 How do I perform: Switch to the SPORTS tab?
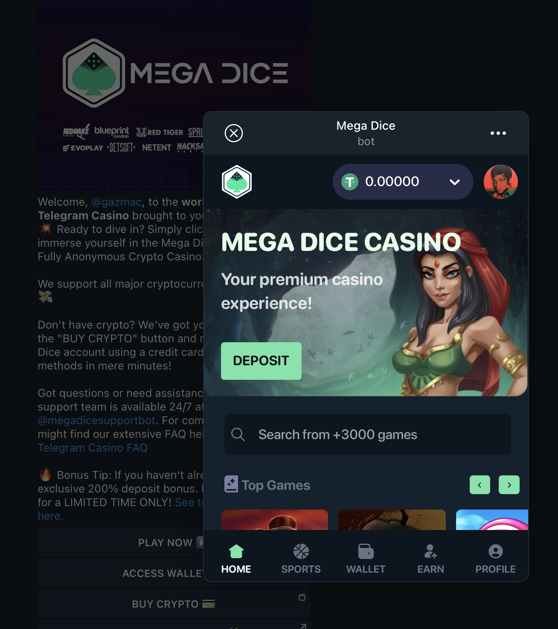click(x=301, y=559)
